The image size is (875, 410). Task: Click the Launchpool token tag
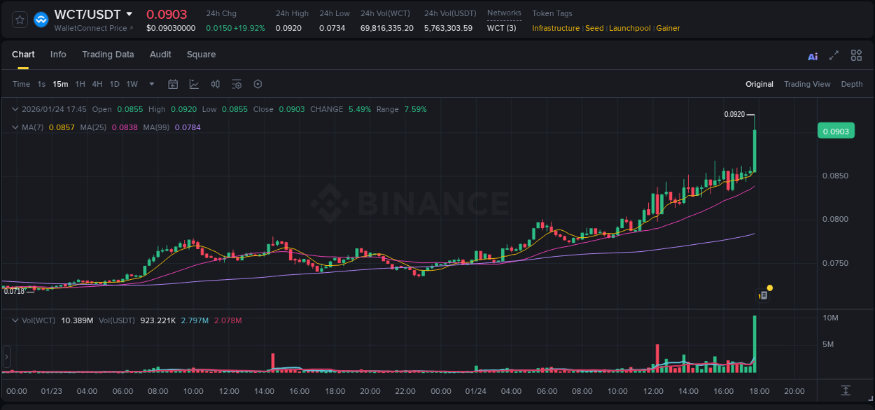629,28
